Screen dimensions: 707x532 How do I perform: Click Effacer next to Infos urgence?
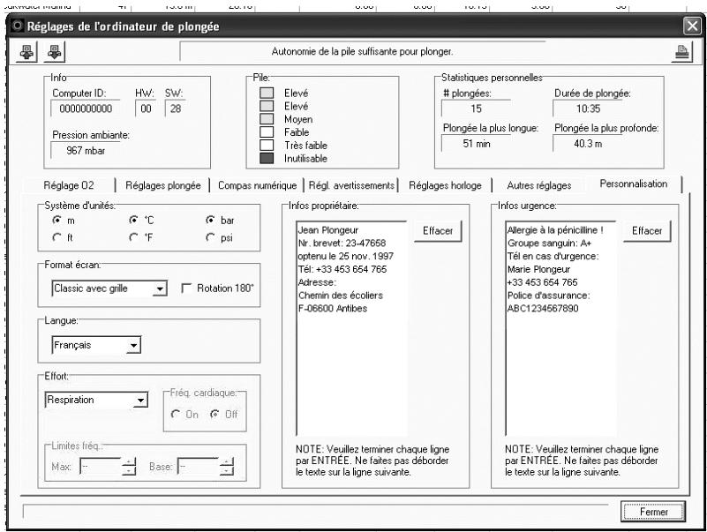(647, 231)
